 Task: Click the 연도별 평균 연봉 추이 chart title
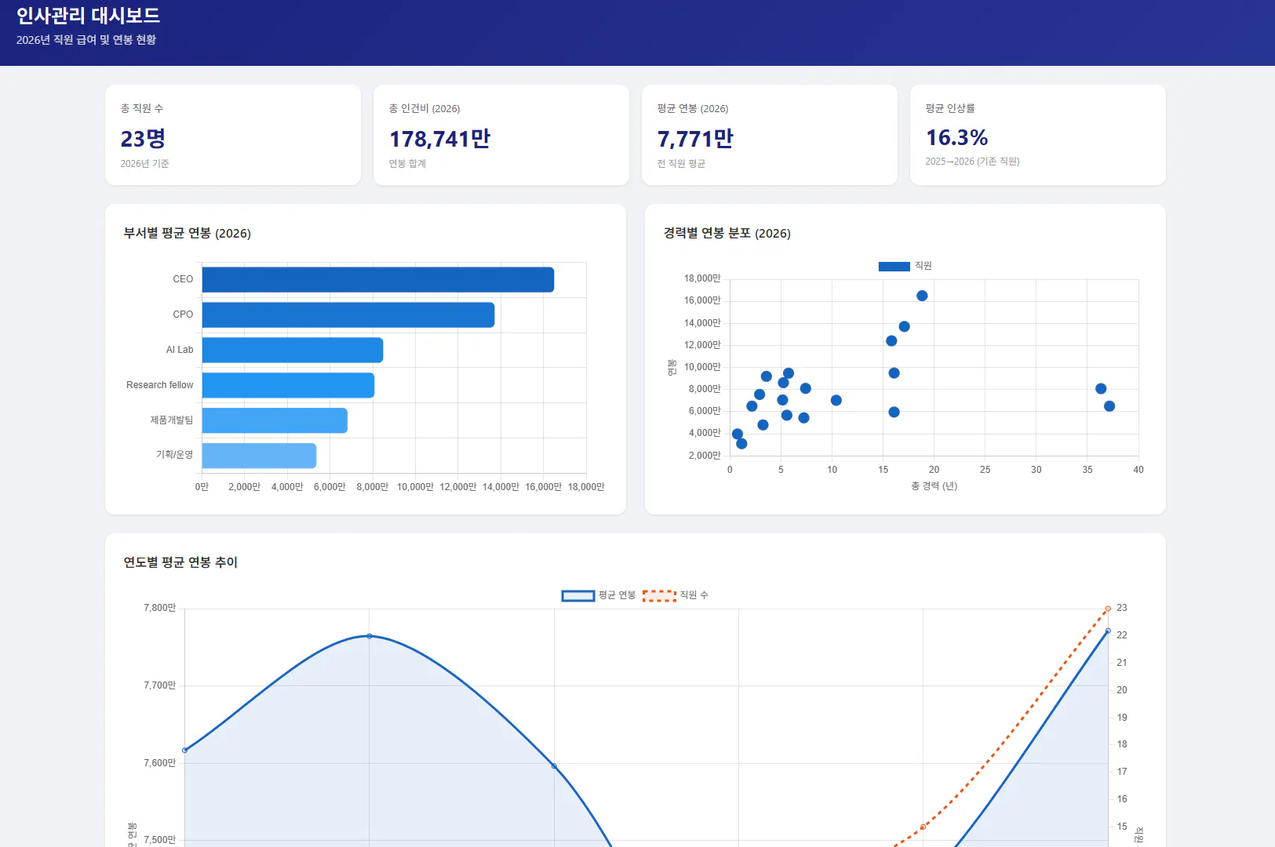[x=180, y=562]
